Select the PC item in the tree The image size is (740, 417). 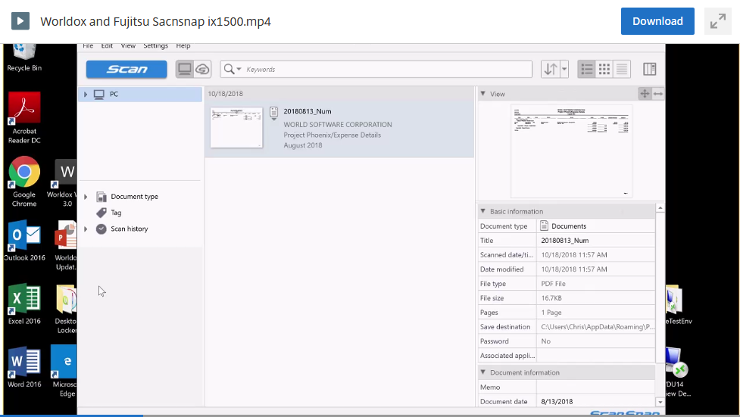(x=140, y=95)
